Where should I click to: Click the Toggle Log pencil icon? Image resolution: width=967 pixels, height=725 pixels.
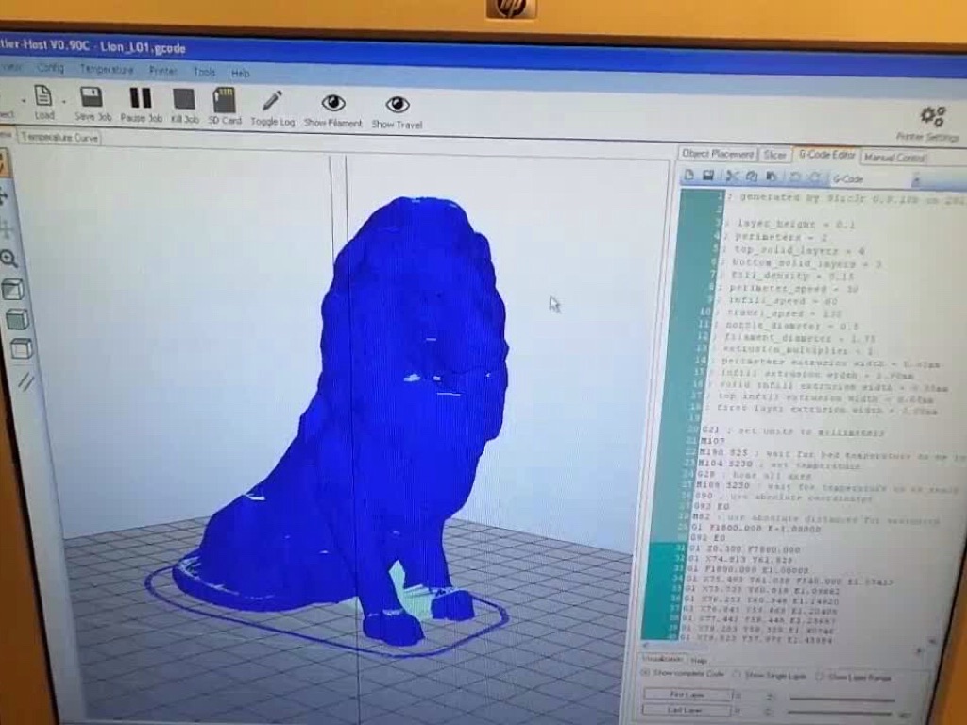pos(272,101)
